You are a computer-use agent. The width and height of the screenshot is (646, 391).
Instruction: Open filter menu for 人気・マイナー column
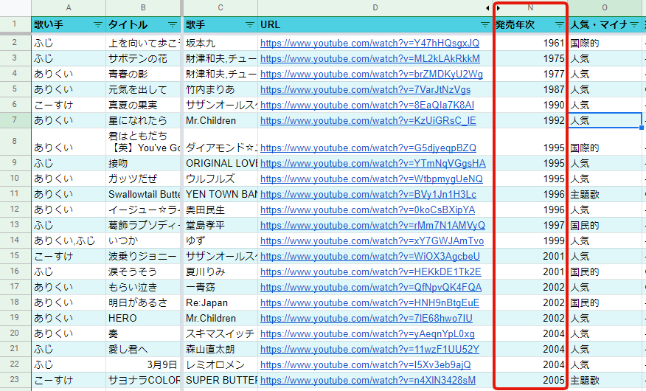(634, 25)
